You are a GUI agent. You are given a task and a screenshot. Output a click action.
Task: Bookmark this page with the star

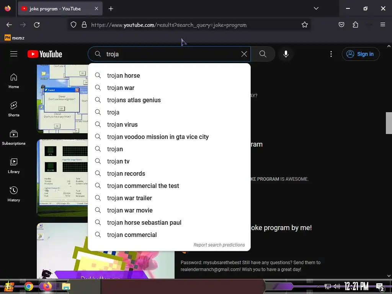pos(304,25)
